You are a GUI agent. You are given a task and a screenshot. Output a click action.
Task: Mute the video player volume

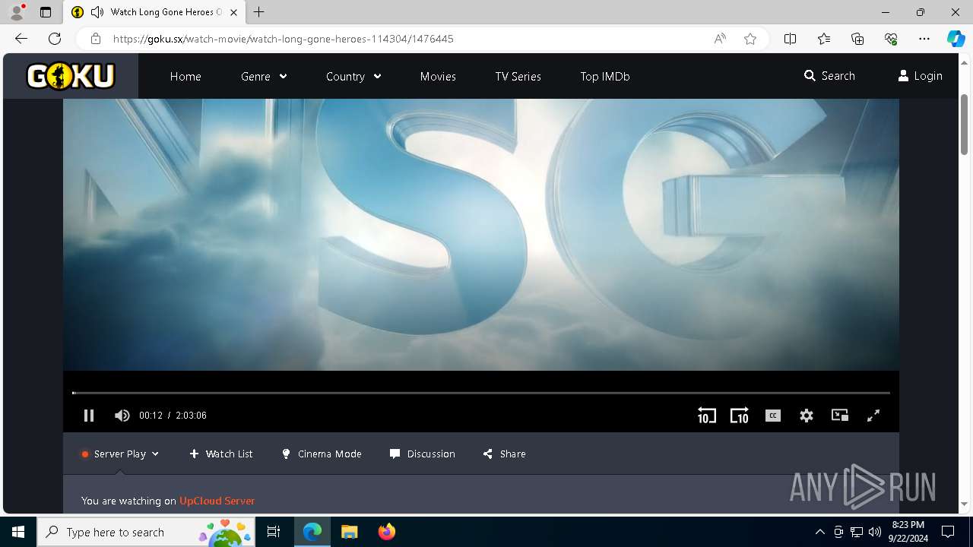pos(122,416)
